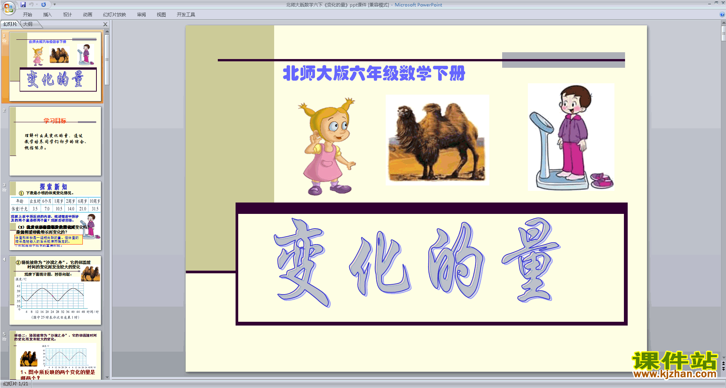
Task: Restore down the PowerPoint window
Action: [716, 3]
